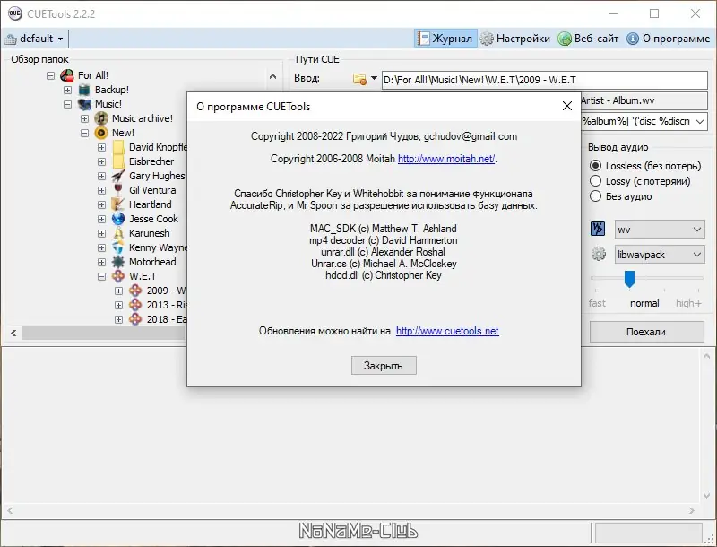Open the cuetools.net link

(x=447, y=331)
